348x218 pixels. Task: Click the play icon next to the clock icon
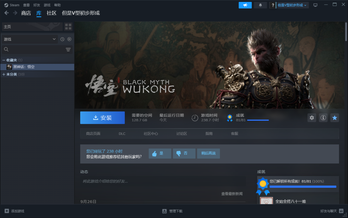(x=69, y=39)
